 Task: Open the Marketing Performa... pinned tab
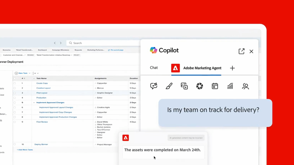96,50
